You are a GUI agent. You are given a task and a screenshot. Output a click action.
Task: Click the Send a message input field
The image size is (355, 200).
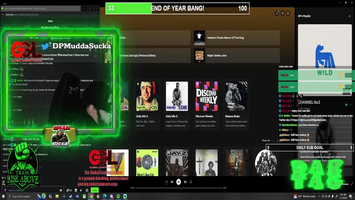(x=33, y=190)
